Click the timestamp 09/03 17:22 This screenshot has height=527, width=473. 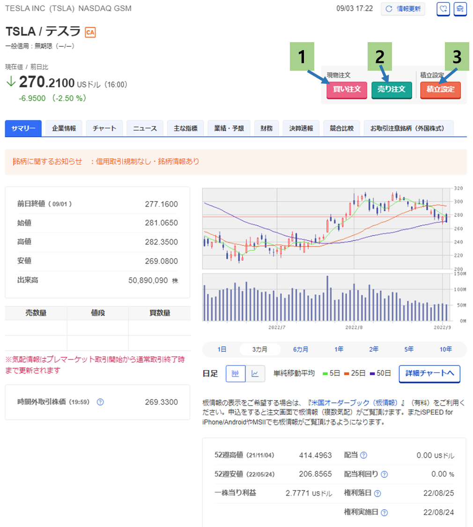[355, 9]
